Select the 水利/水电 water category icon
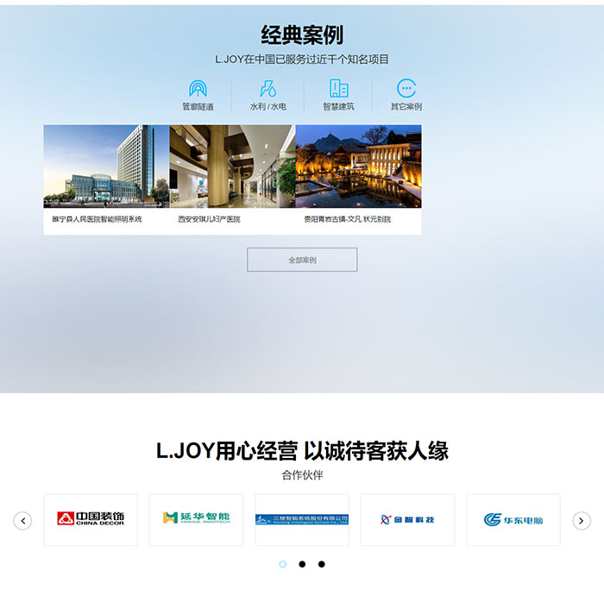The width and height of the screenshot is (604, 590). [267, 89]
